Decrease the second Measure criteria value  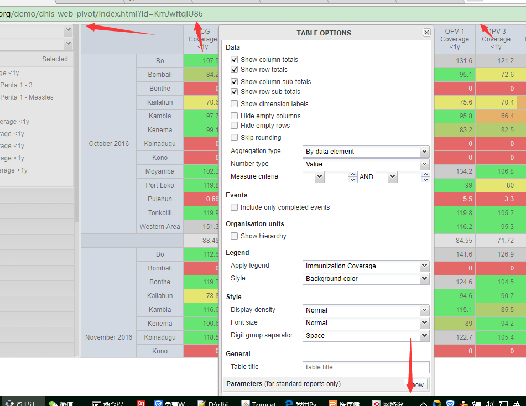425,180
